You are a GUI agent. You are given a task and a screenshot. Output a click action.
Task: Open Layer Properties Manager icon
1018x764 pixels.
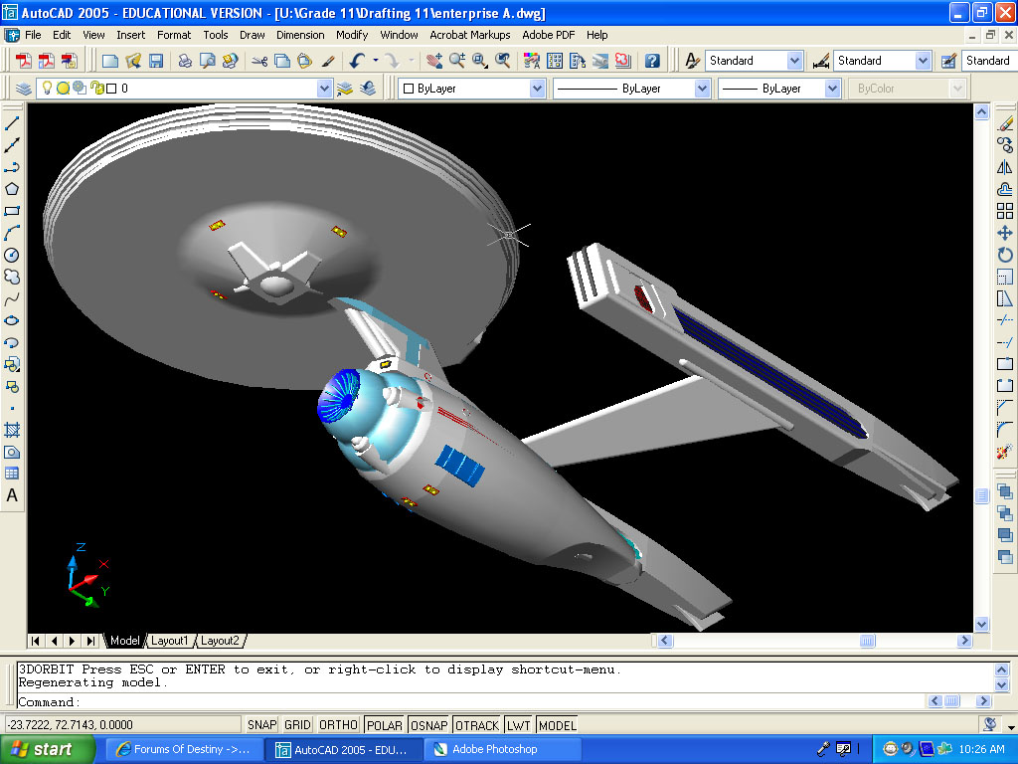[x=24, y=89]
